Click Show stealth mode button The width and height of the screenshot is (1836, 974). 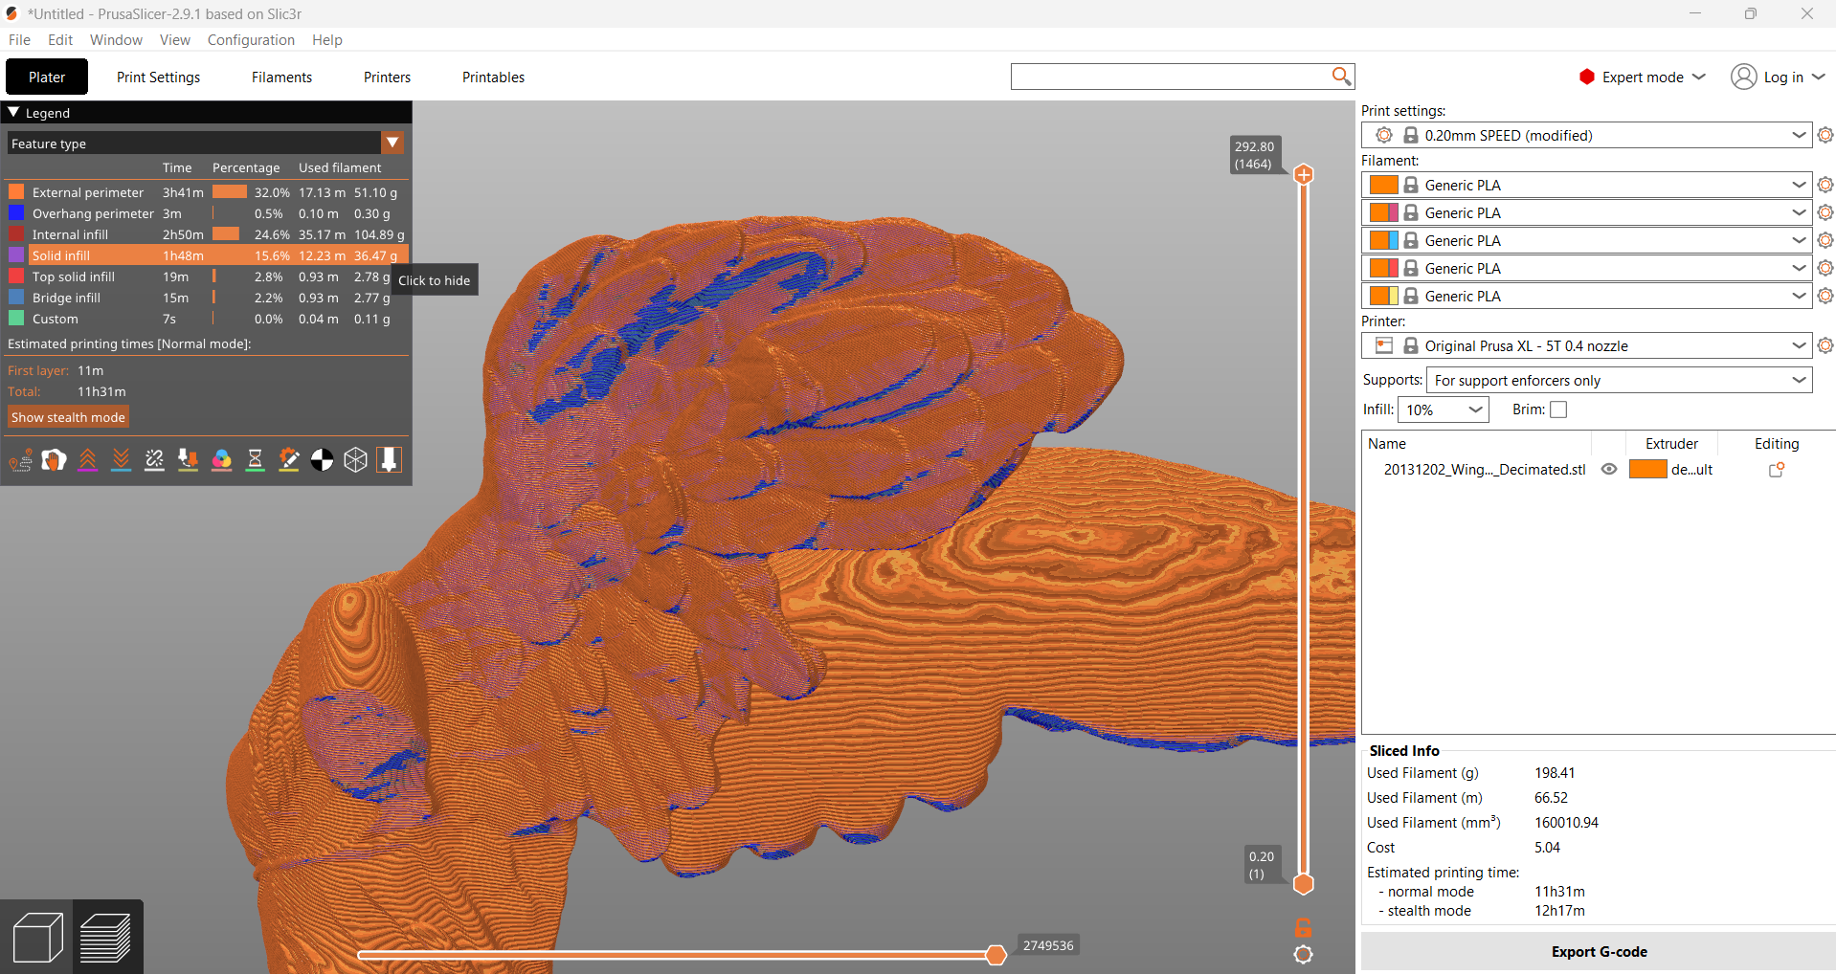(68, 417)
